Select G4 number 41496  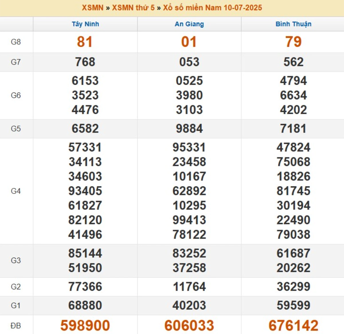coord(85,235)
